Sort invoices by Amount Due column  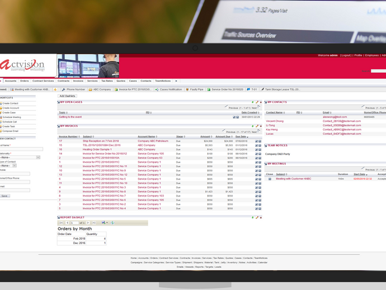tap(223, 137)
